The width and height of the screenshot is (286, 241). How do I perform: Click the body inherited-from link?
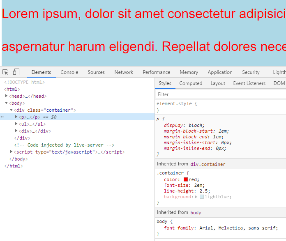point(196,213)
